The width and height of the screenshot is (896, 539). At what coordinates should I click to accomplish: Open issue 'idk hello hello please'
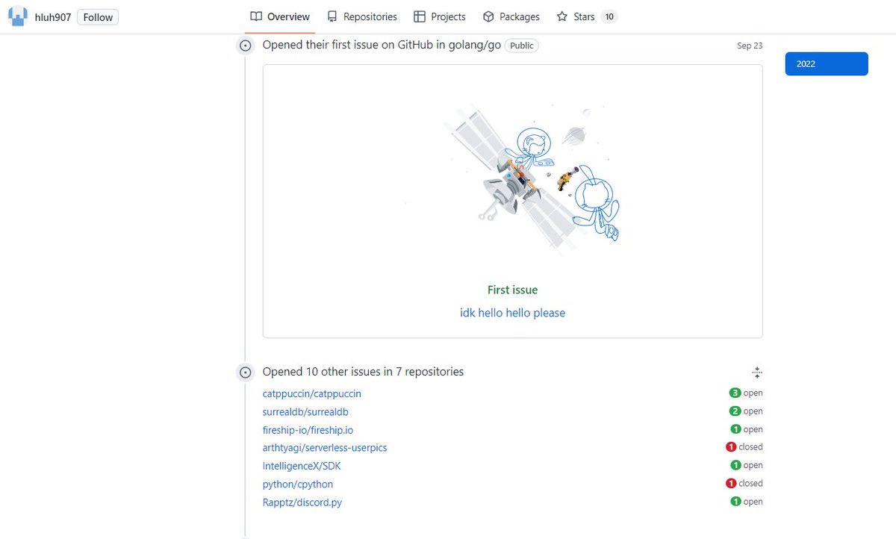pos(512,313)
